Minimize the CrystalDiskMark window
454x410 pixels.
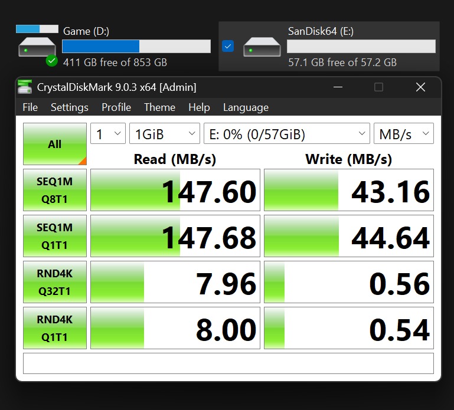click(x=338, y=87)
